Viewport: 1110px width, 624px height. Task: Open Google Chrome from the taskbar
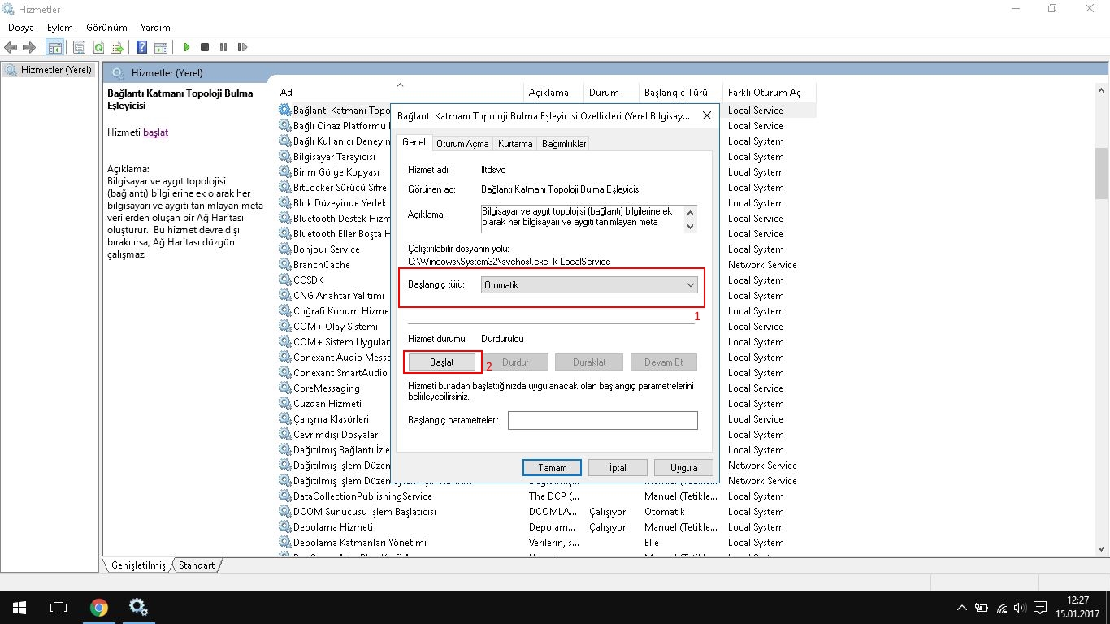click(99, 607)
